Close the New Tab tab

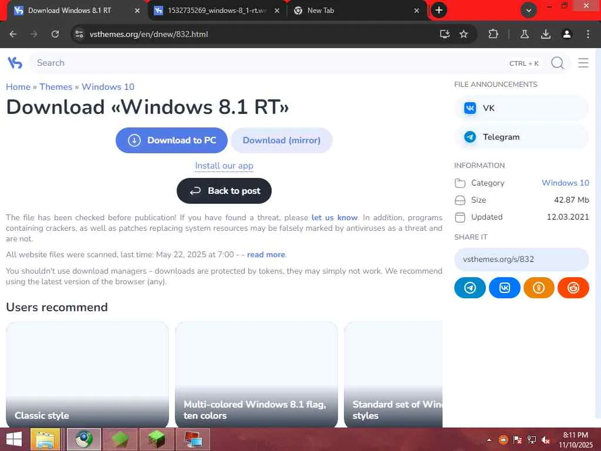tap(417, 11)
